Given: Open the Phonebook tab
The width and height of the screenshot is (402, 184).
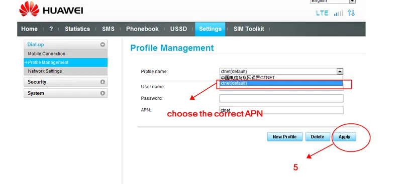Looking at the screenshot, I should 142,29.
